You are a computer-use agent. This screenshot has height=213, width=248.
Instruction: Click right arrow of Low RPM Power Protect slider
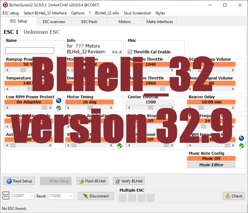50,108
